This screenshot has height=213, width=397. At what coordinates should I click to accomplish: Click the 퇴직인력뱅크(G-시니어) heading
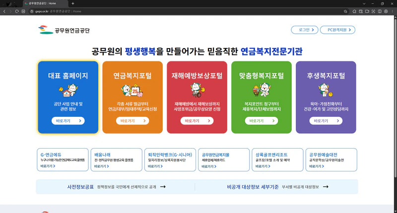tap(170, 155)
